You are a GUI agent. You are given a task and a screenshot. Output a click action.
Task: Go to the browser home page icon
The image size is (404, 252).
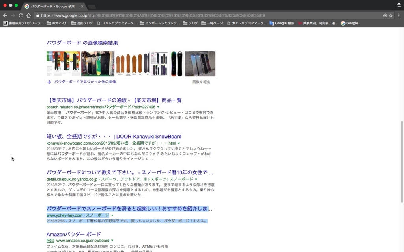click(28, 15)
